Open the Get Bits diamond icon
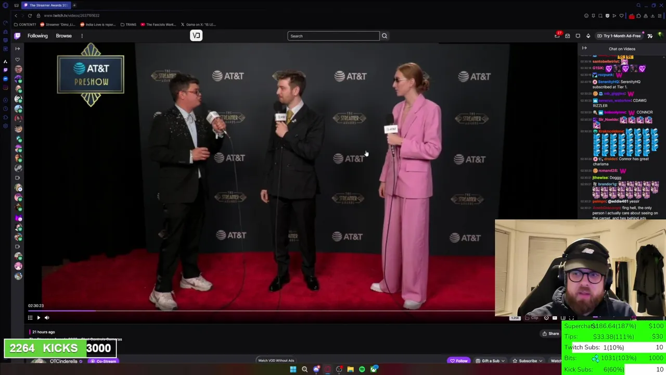 588,36
